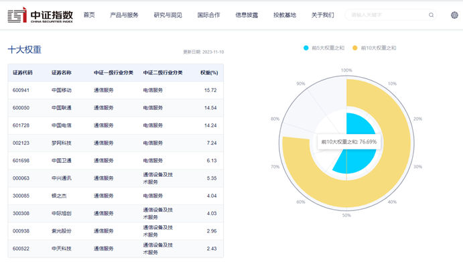Select the 中国联通 name cell
Image resolution: width=463 pixels, height=264 pixels.
(x=62, y=108)
